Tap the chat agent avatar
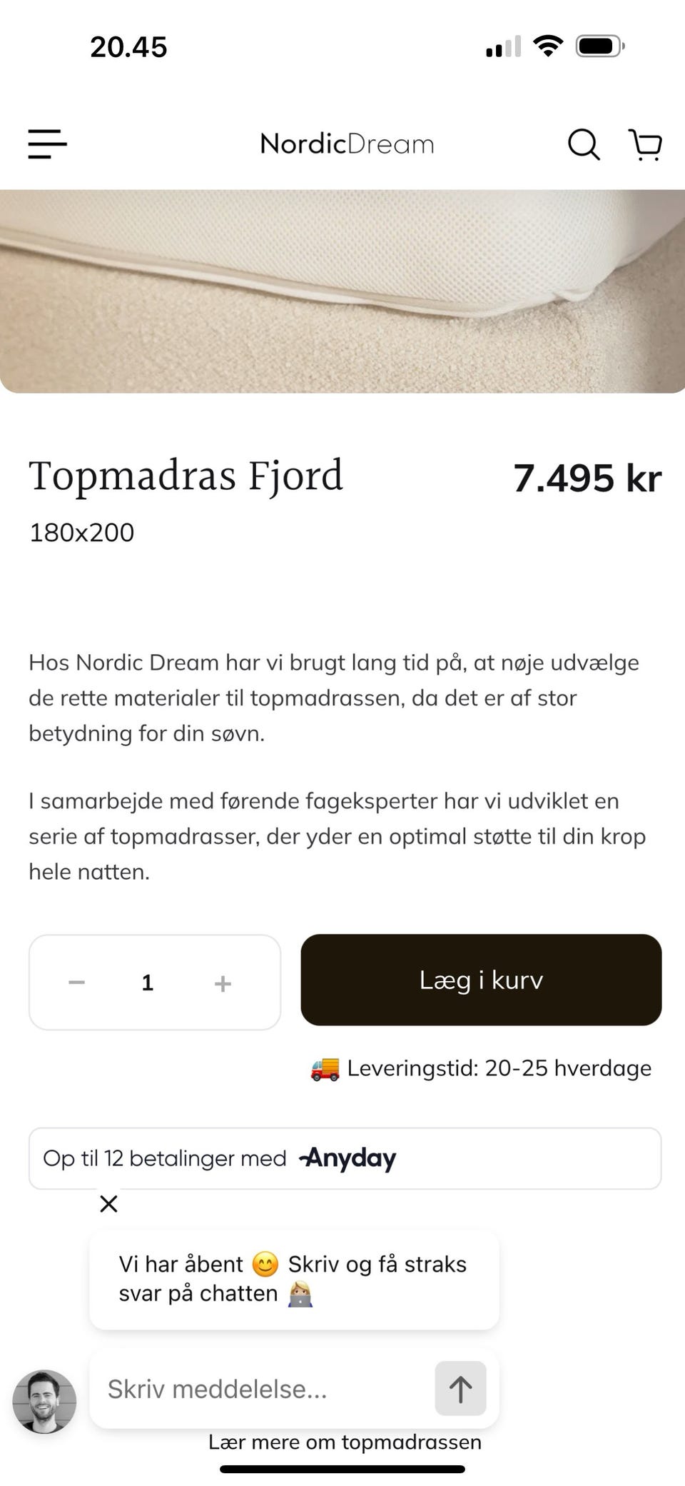Image resolution: width=685 pixels, height=1486 pixels. [44, 1401]
